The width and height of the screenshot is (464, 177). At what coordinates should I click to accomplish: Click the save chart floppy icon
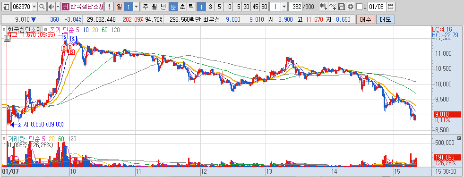[x=342, y=6]
